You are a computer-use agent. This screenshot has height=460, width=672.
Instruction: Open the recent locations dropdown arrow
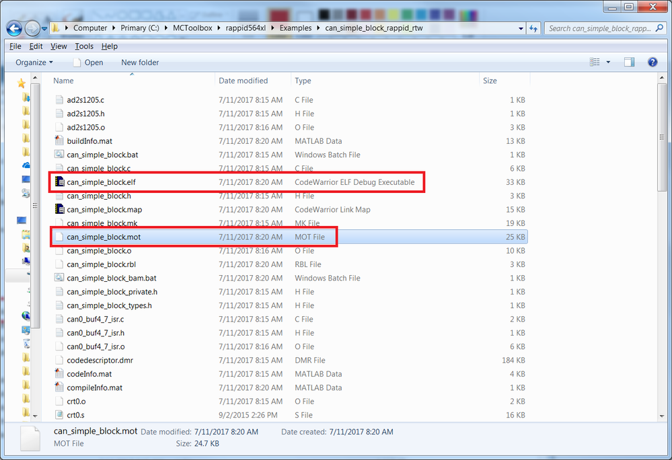[44, 29]
